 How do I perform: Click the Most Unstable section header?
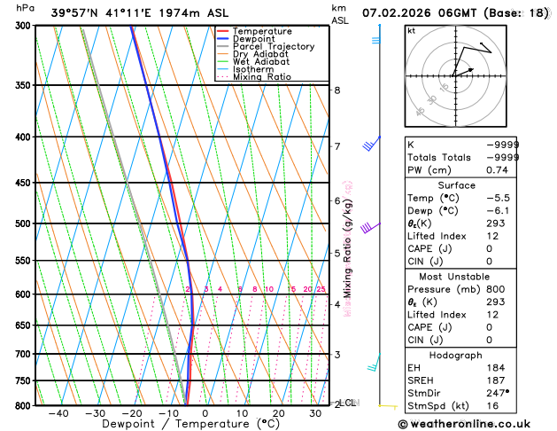pyautogui.click(x=454, y=277)
